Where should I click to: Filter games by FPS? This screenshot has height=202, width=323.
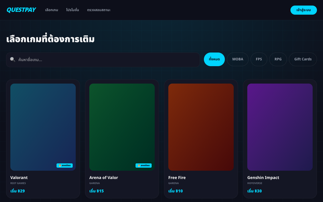click(259, 59)
